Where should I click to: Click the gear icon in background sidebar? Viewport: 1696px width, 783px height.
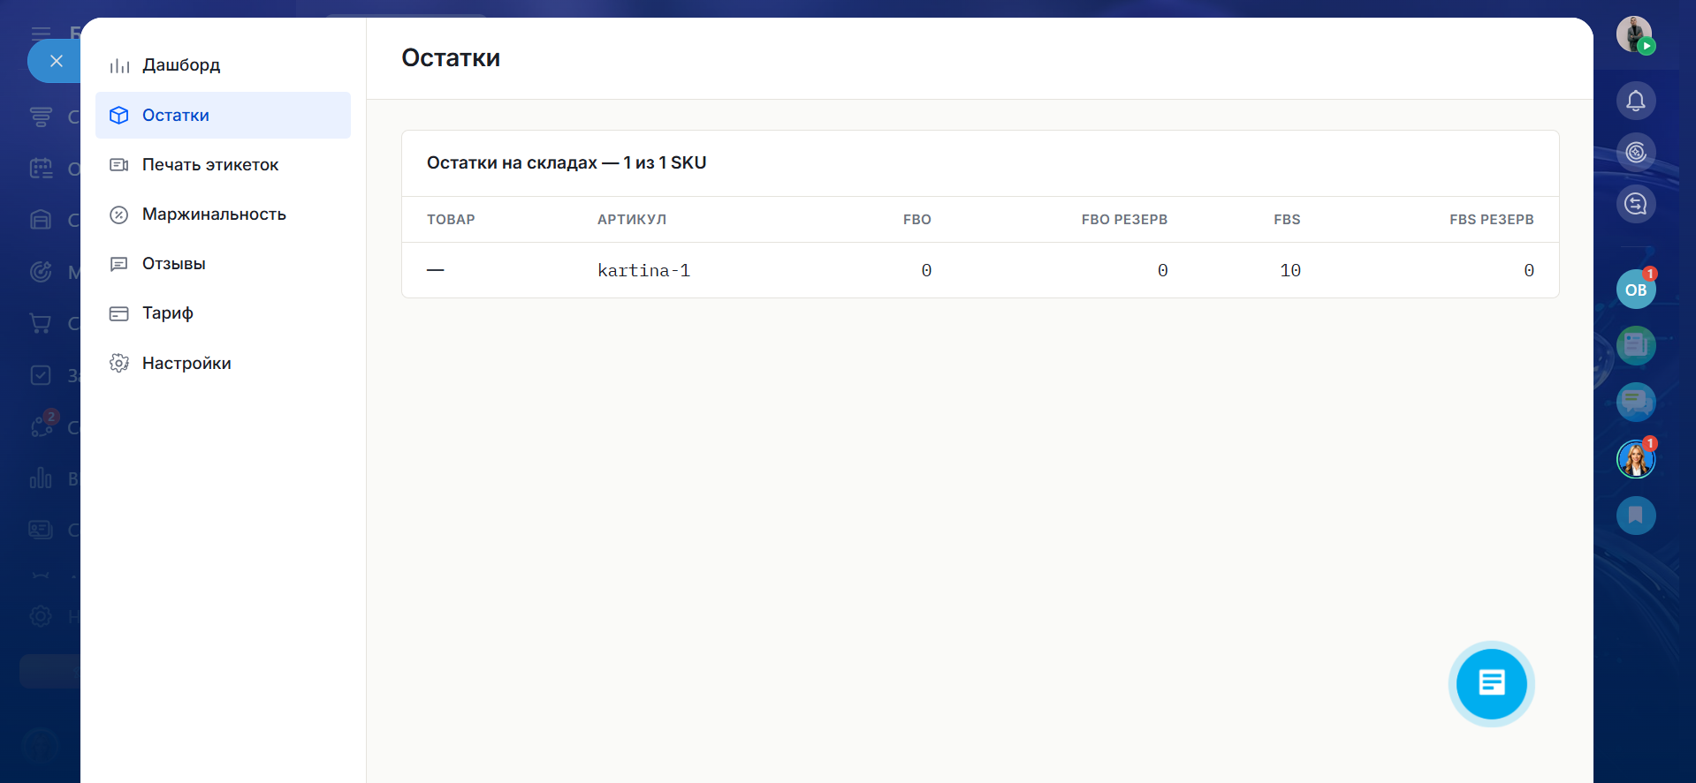coord(41,616)
